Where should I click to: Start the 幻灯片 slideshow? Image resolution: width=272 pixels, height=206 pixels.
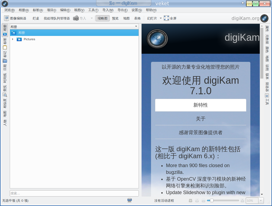coord(152,18)
